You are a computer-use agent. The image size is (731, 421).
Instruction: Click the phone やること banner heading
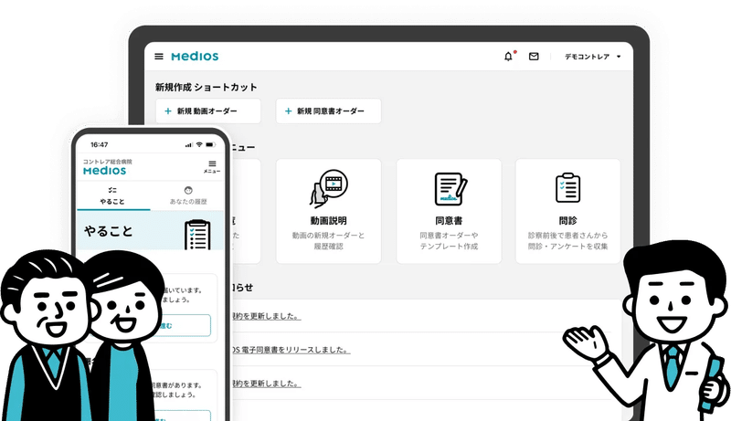click(x=109, y=231)
